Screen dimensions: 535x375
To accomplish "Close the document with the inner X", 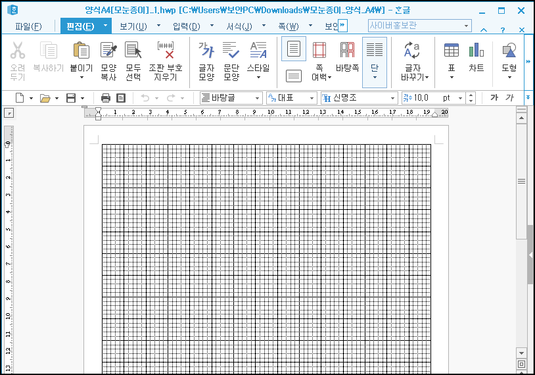I will [x=521, y=30].
